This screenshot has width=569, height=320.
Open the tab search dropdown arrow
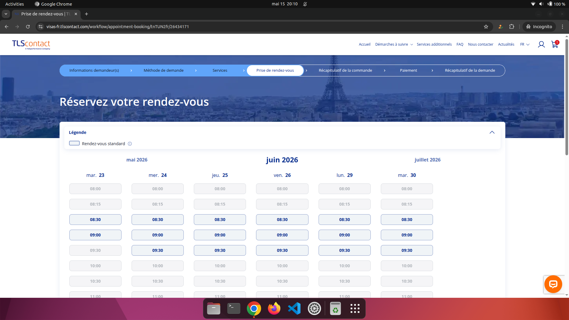6,14
